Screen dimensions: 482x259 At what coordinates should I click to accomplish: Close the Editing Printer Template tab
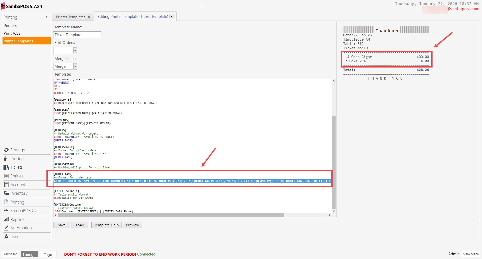171,16
